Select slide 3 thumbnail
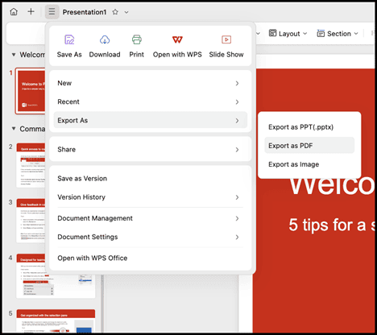Viewport: 377px width, 335px height. click(31, 221)
